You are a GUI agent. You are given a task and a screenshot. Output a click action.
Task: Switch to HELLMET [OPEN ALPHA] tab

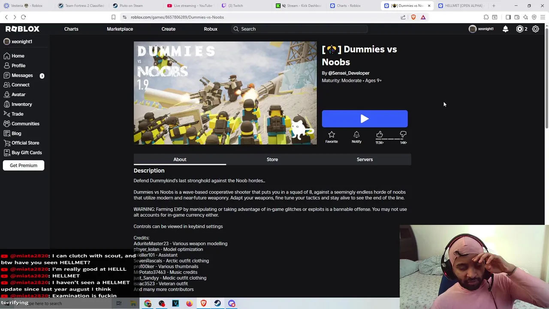[461, 6]
